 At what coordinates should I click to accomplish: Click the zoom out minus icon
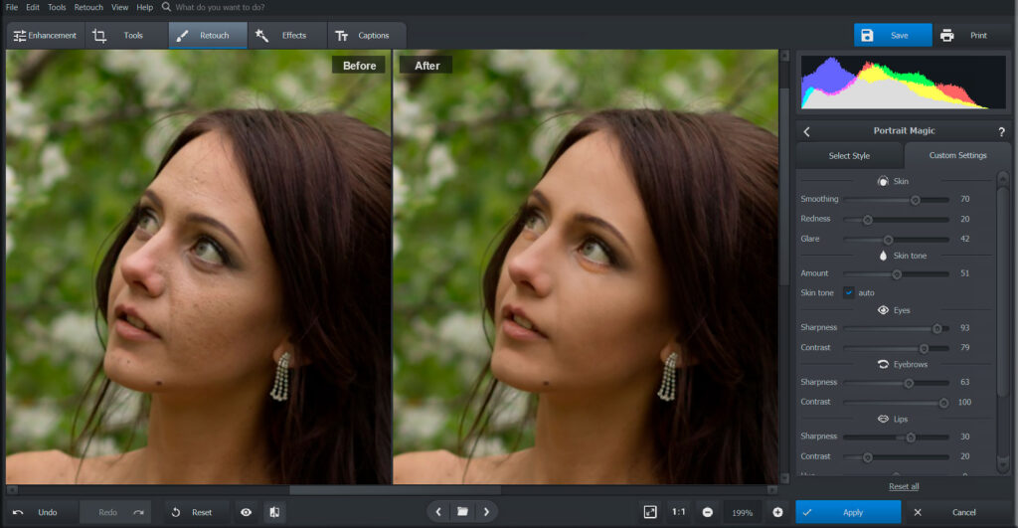[707, 512]
